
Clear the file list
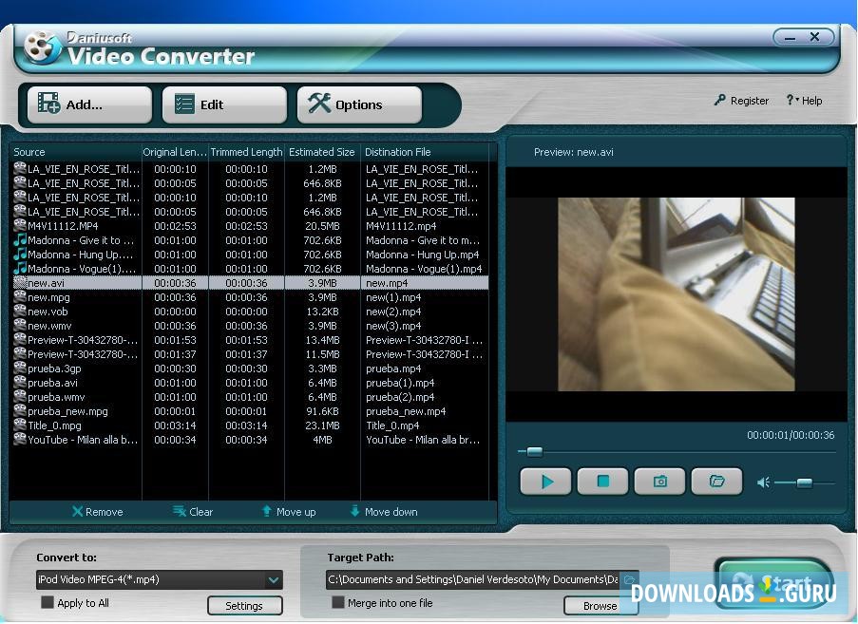click(x=193, y=512)
